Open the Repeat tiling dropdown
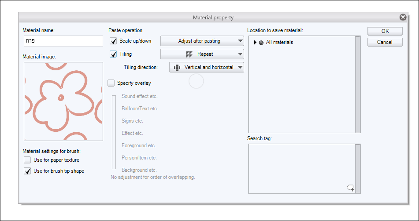The width and height of the screenshot is (419, 221). click(x=202, y=54)
